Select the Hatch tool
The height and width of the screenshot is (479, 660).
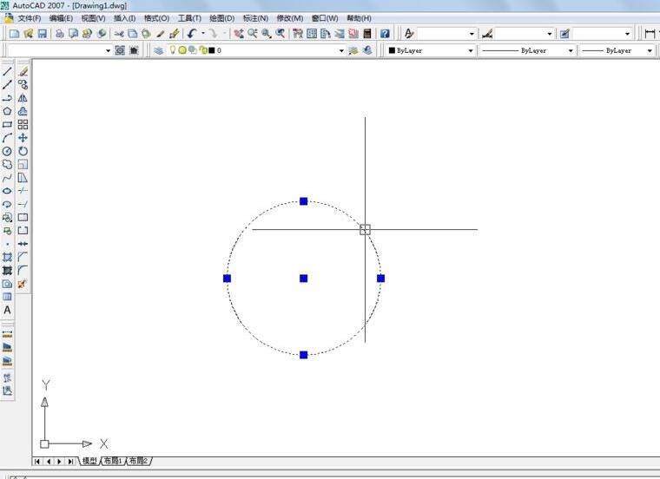click(7, 258)
